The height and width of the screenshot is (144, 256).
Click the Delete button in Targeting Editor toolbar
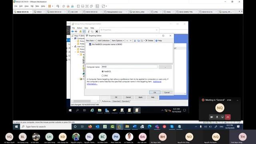pos(149,40)
